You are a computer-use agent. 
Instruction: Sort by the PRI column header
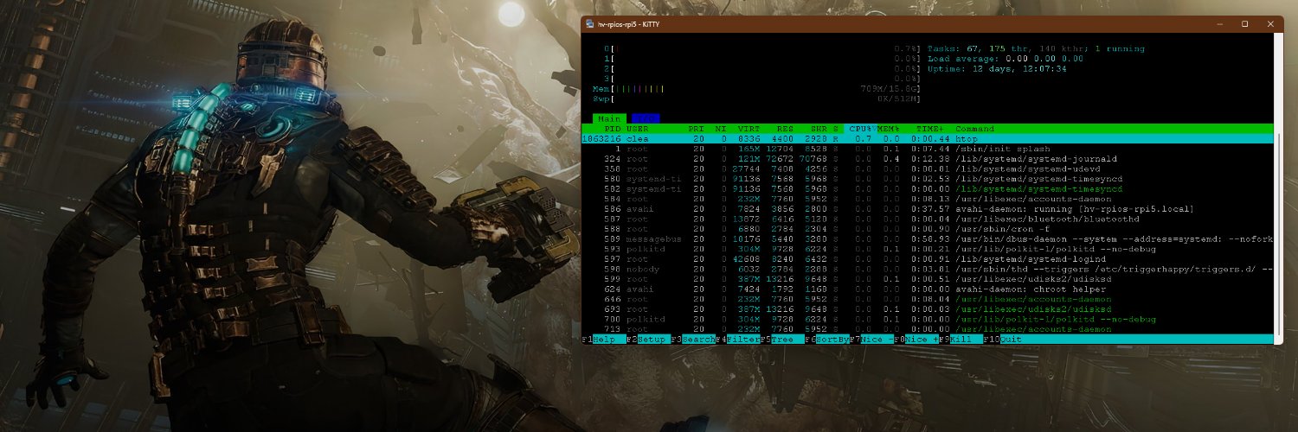[696, 129]
